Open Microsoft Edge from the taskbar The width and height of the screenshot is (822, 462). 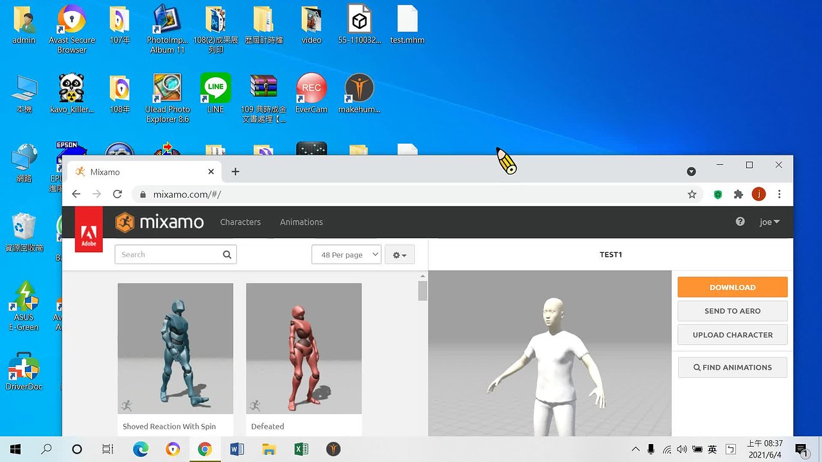(x=141, y=449)
